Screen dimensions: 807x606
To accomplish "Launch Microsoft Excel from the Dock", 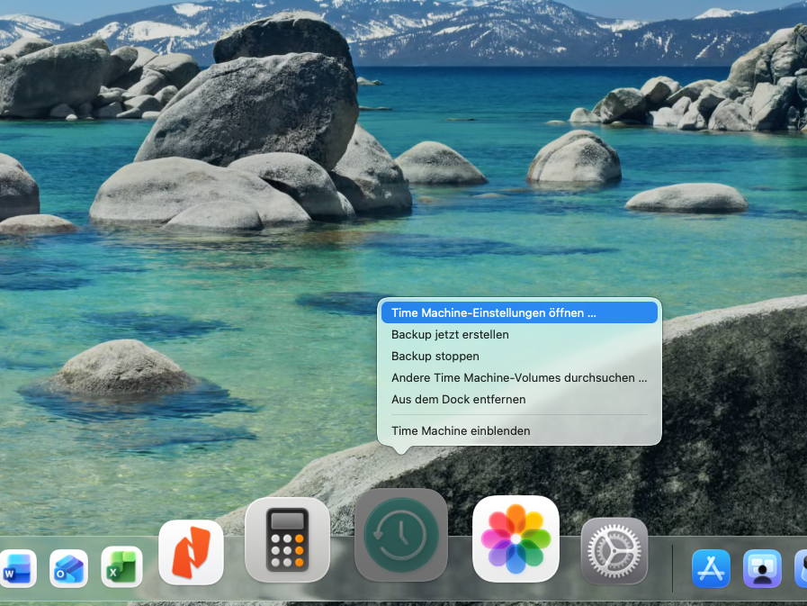I will tap(121, 567).
